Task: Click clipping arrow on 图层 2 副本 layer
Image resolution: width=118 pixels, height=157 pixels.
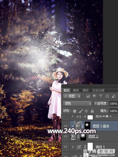Action: coord(73,126)
